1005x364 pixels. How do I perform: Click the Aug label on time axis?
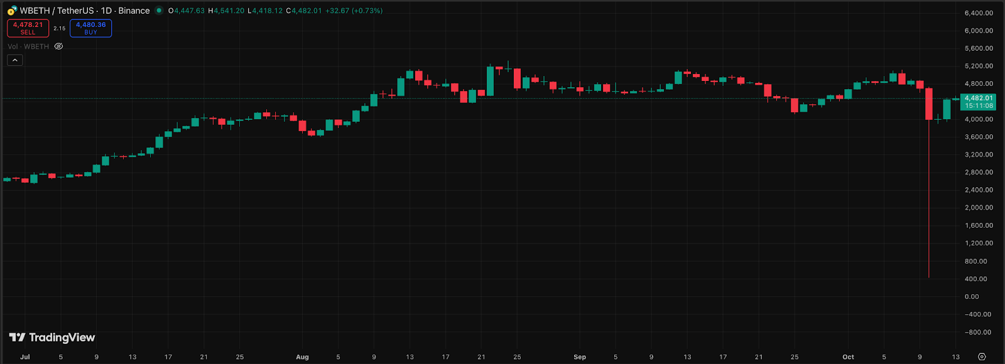302,357
